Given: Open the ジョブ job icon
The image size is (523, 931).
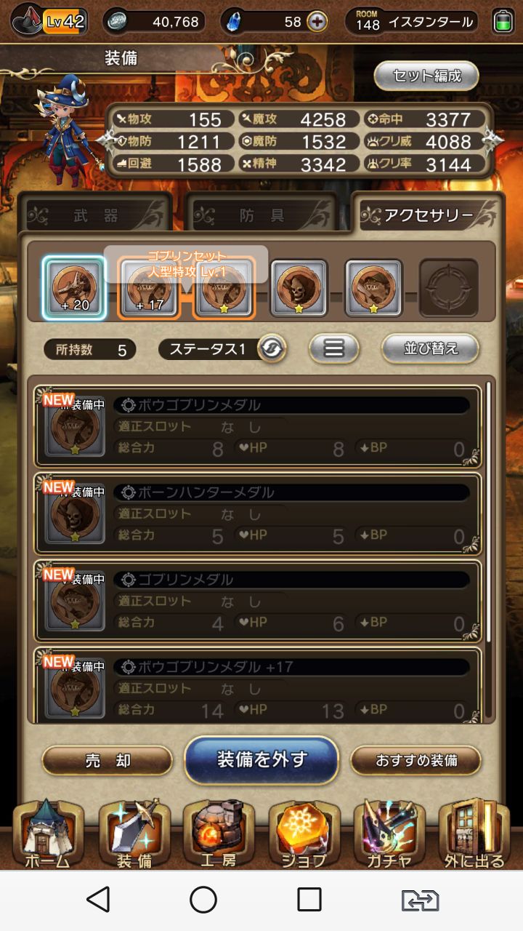Looking at the screenshot, I should (x=304, y=834).
